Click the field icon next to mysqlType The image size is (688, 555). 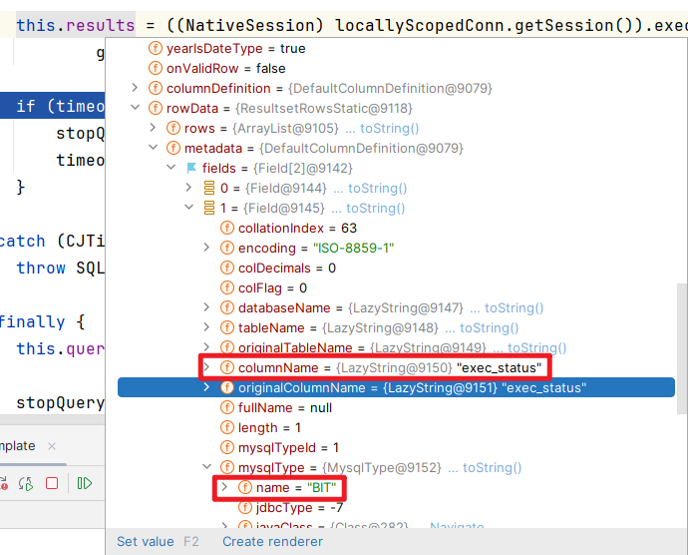pyautogui.click(x=227, y=467)
